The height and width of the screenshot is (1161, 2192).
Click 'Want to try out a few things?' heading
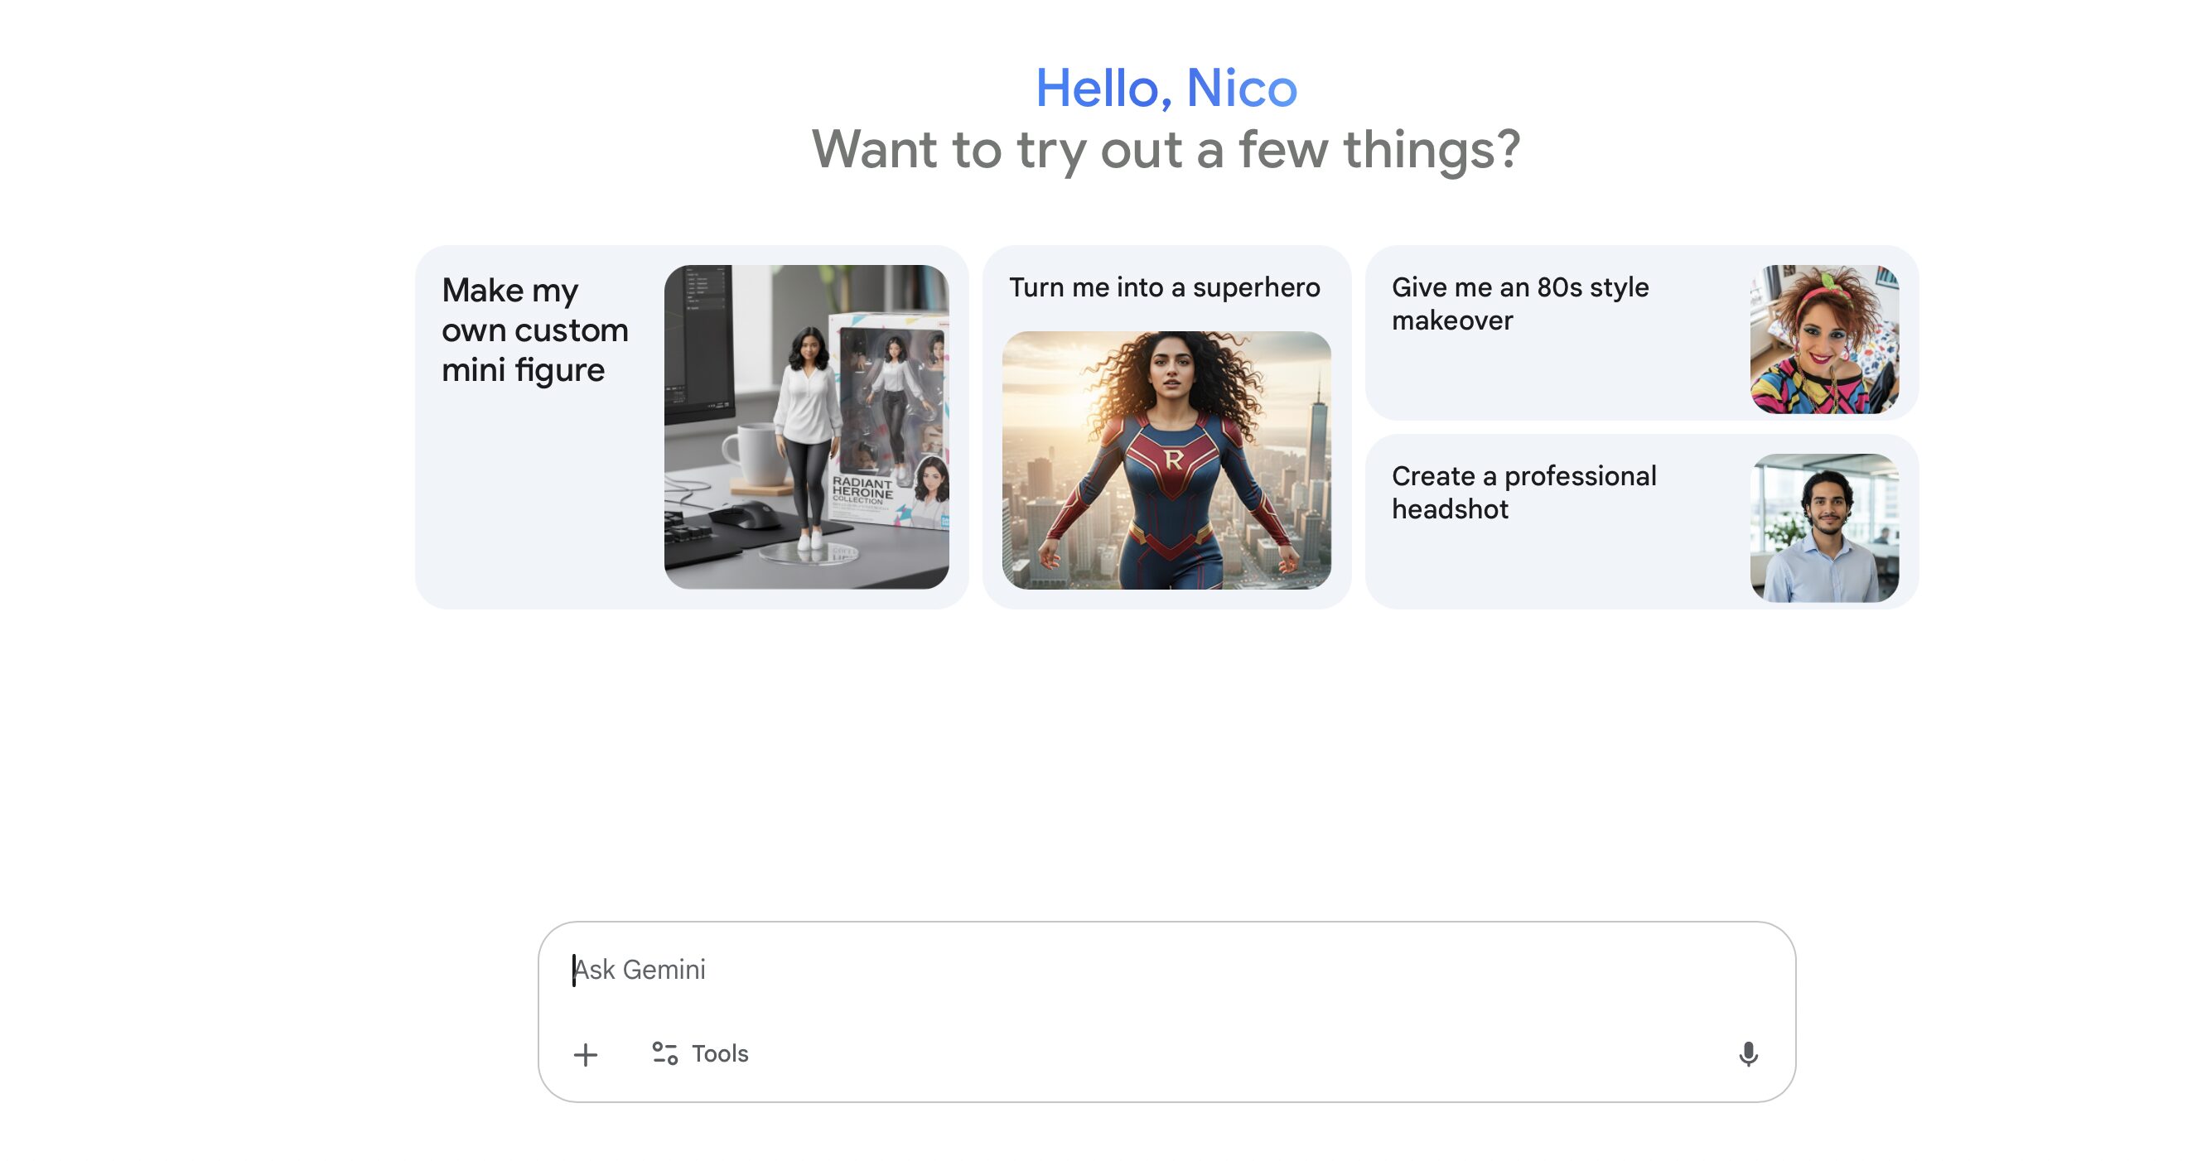1166,150
